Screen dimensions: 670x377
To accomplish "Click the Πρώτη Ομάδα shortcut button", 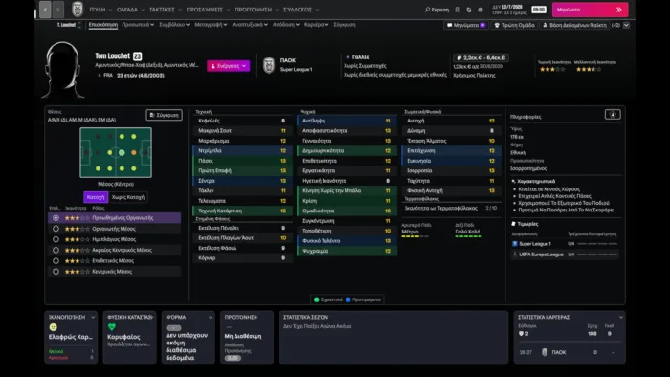I will pos(514,25).
